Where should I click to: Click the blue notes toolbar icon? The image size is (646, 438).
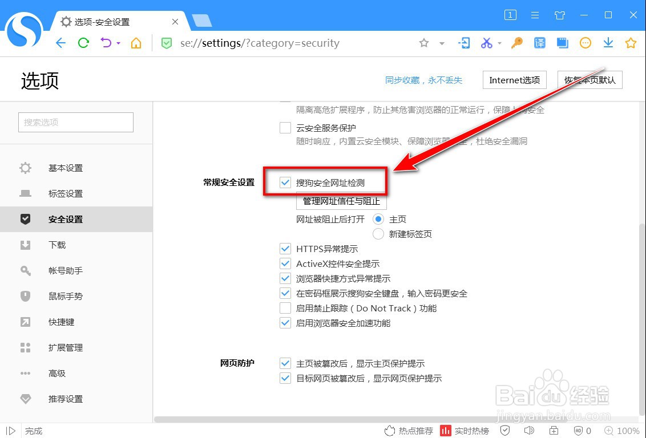click(562, 43)
